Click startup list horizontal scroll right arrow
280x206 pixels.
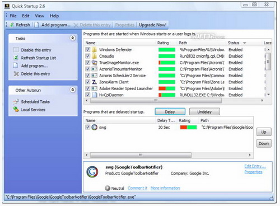click(262, 100)
